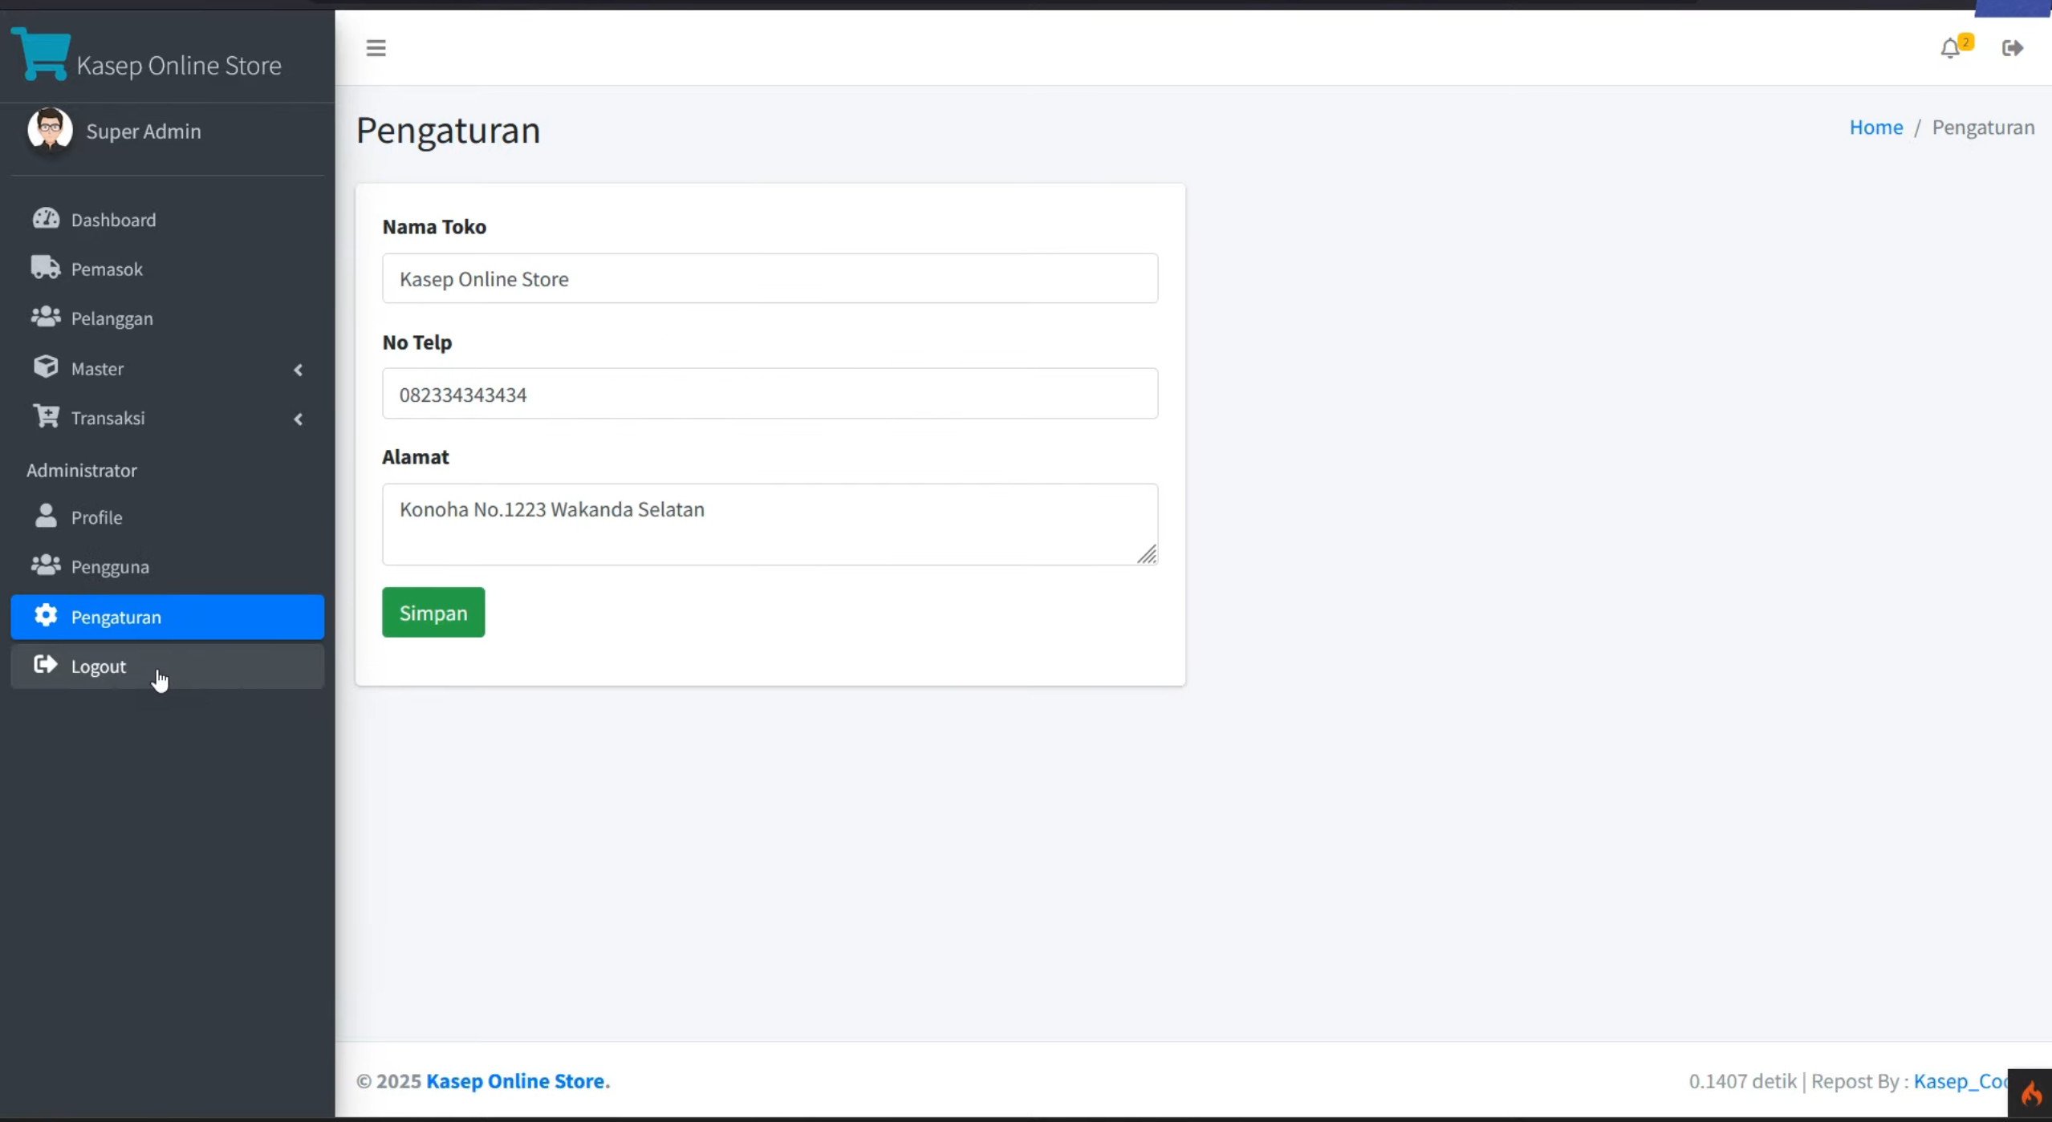Click the Master box icon

46,367
